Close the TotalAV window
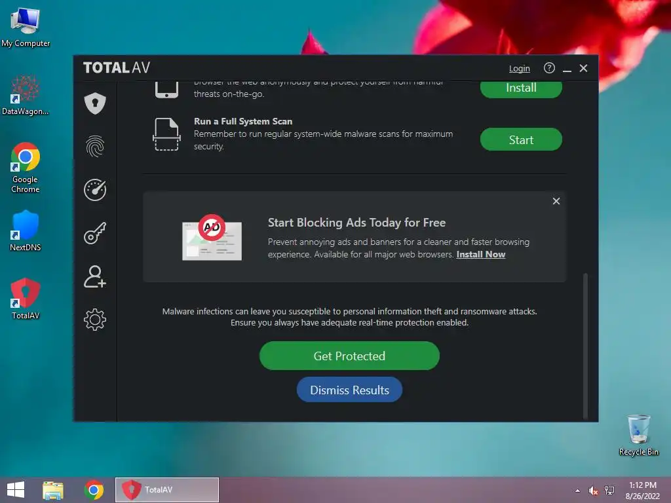Screen dimensions: 671x503 [x=583, y=68]
